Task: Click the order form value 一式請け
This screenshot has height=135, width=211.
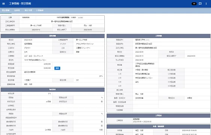Action: click(x=27, y=80)
